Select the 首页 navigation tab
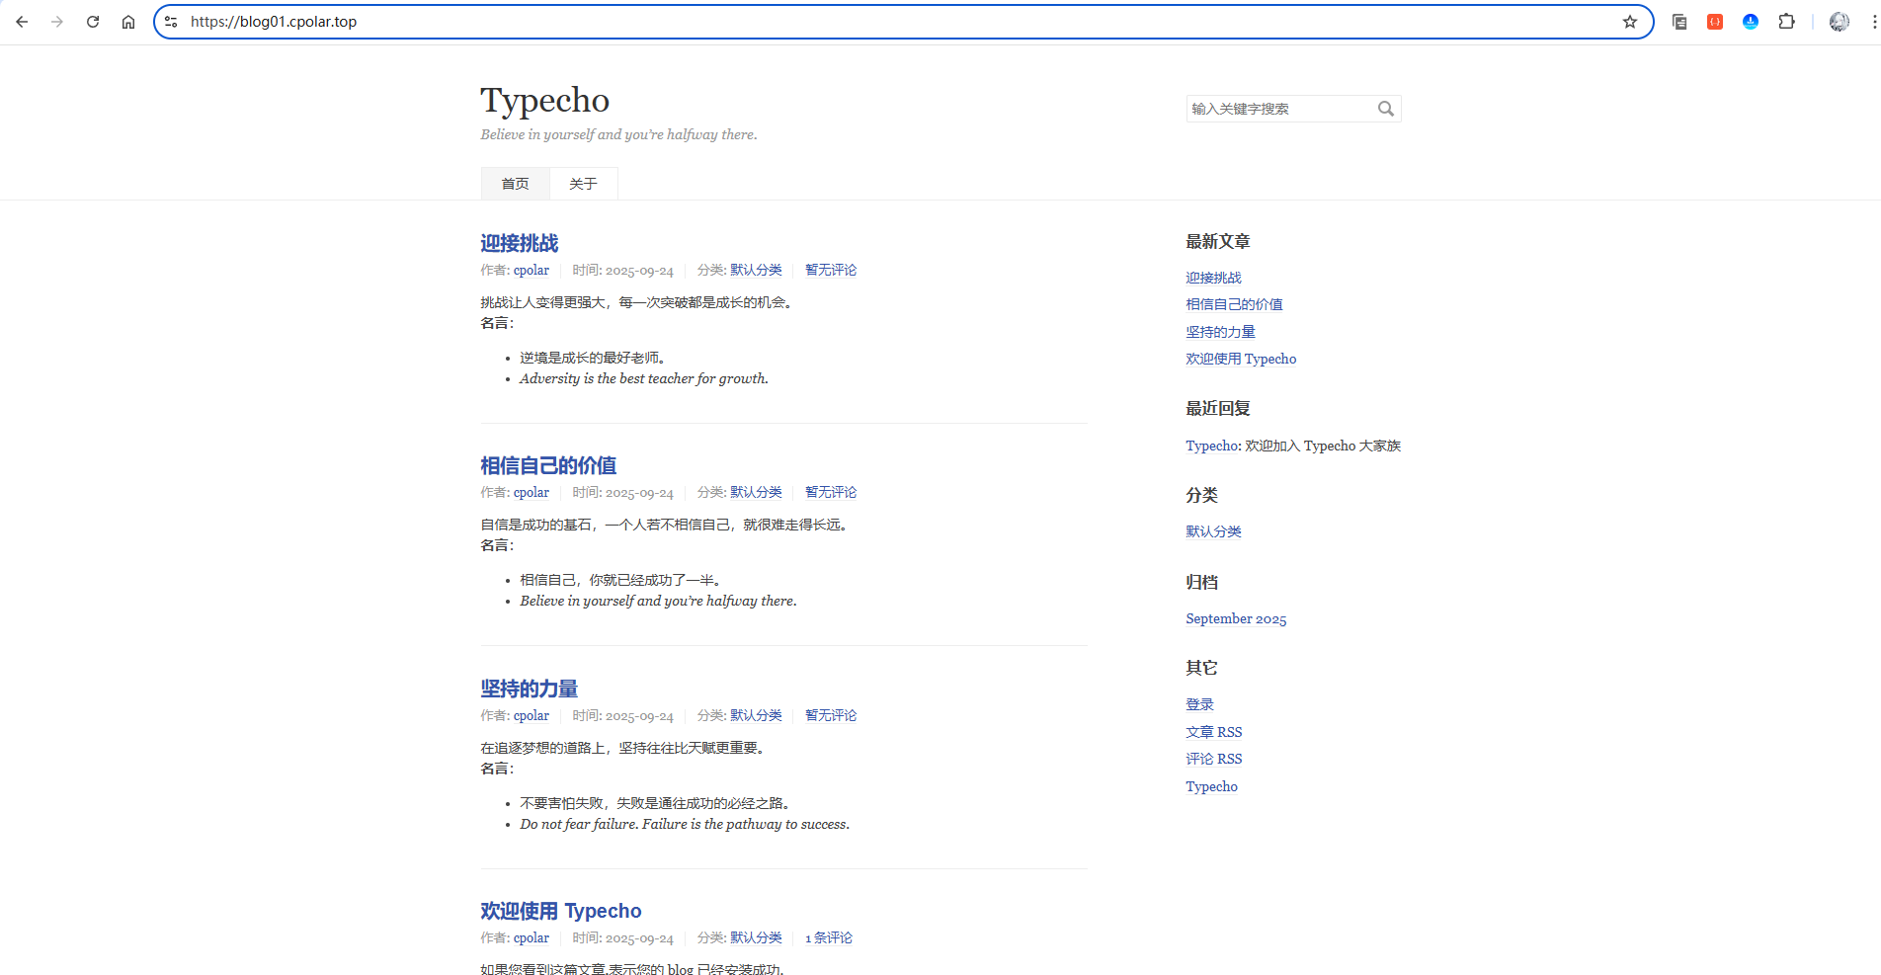Viewport: 1881px width, 975px height. pos(514,183)
